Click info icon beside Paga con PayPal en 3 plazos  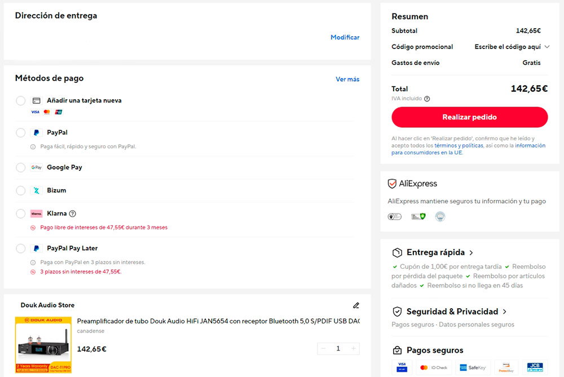coord(33,263)
